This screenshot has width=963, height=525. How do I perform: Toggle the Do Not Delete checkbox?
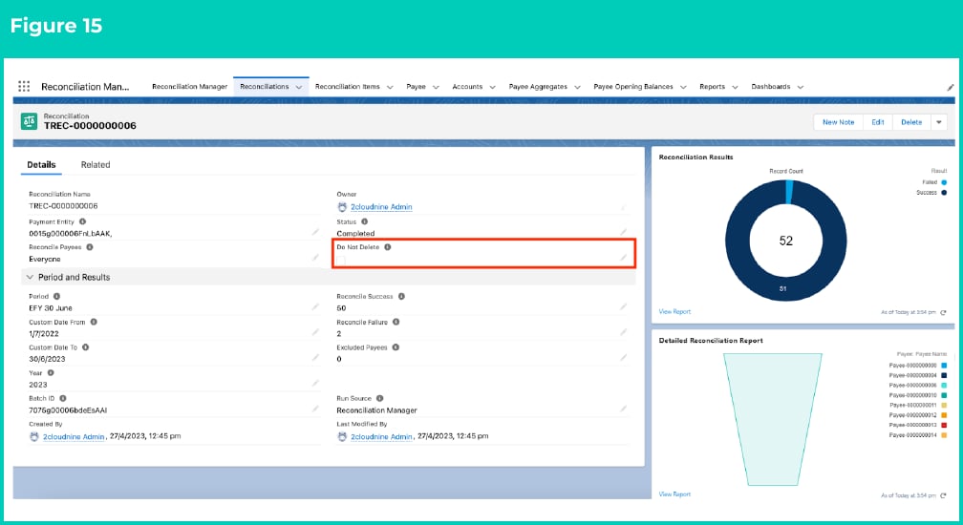click(341, 261)
